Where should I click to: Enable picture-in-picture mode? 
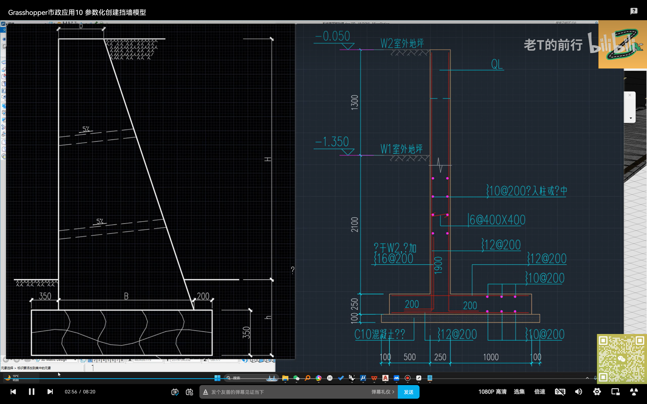pyautogui.click(x=615, y=392)
